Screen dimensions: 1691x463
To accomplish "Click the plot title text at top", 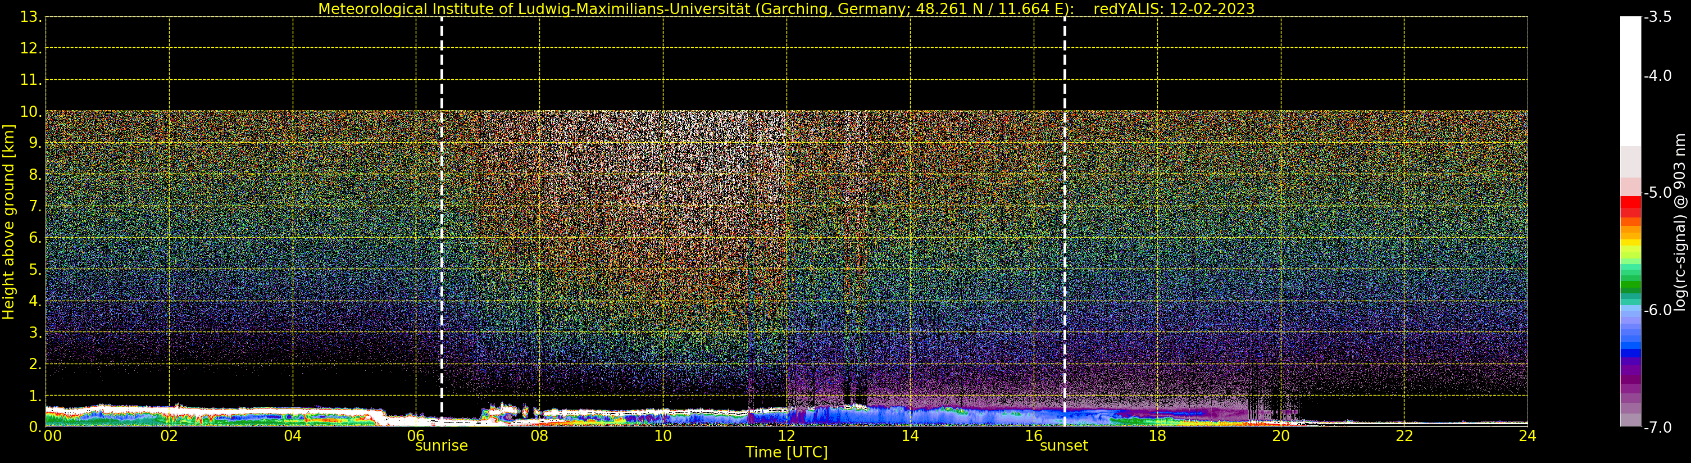I will 786,8.
